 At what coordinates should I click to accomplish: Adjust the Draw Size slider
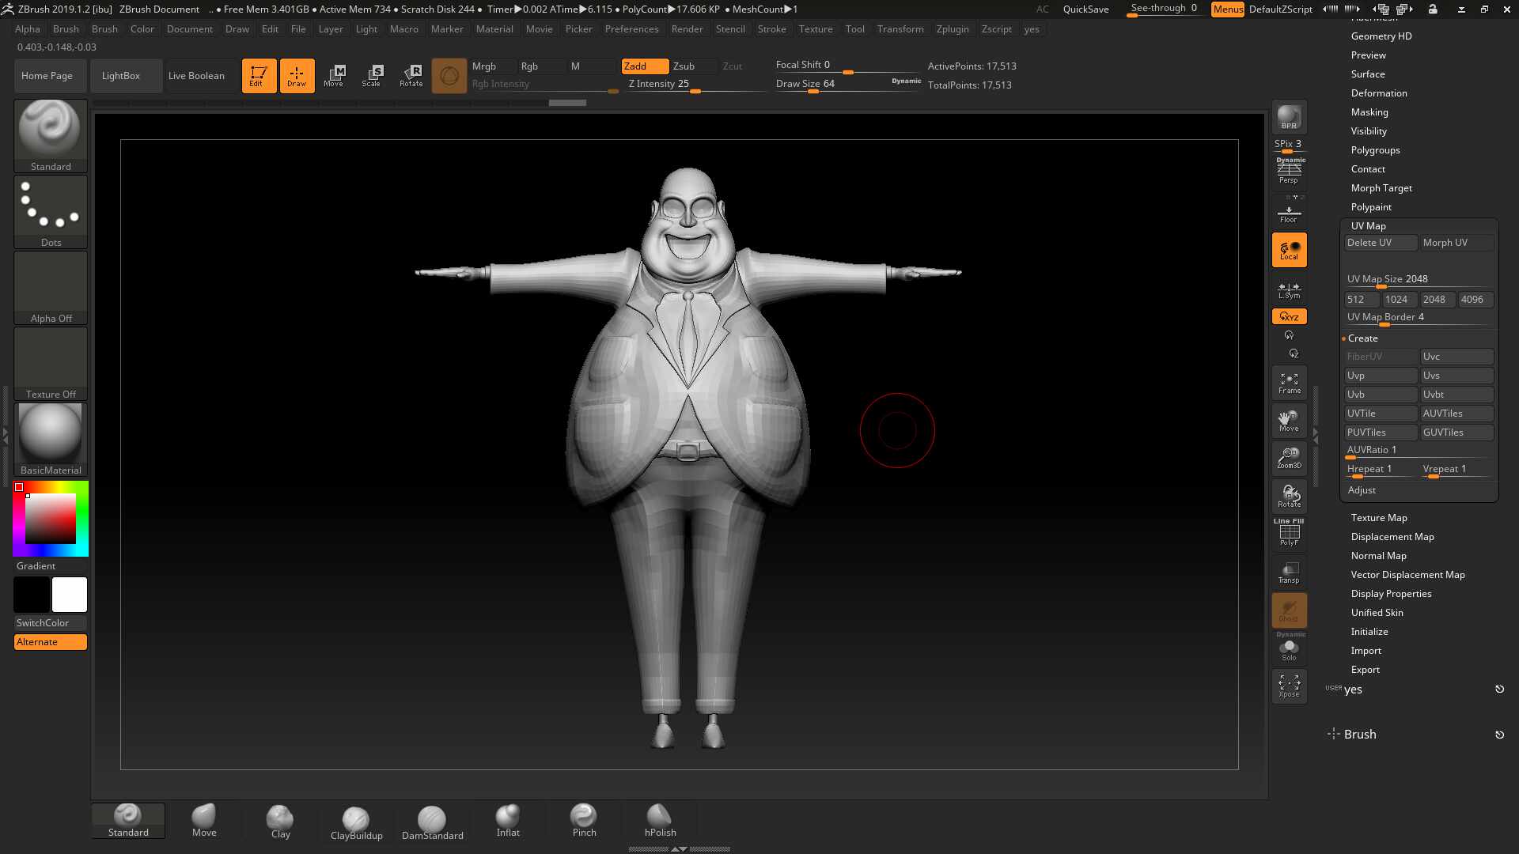click(x=848, y=85)
